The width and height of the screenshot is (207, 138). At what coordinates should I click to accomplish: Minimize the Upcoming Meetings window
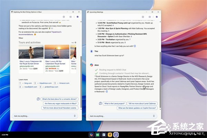coord(147,12)
